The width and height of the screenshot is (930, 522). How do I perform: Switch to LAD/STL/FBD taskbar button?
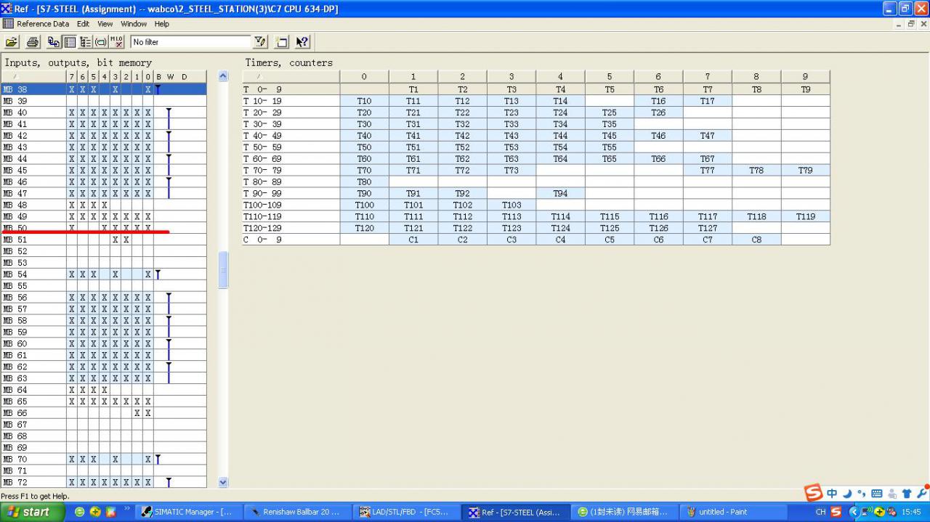405,512
